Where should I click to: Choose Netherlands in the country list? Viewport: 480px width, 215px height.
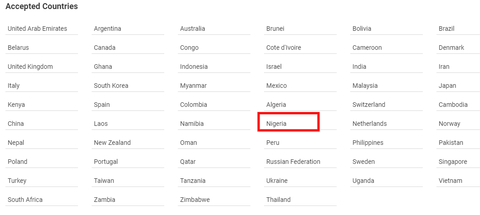coord(370,124)
